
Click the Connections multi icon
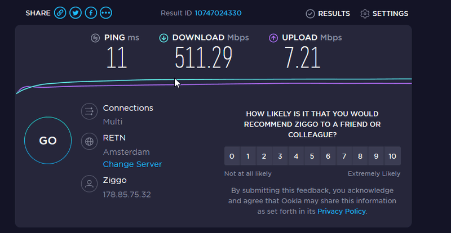(x=89, y=111)
